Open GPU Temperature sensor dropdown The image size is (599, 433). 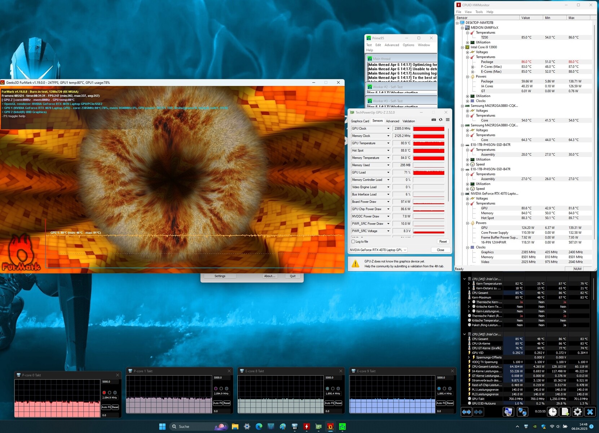coord(388,143)
